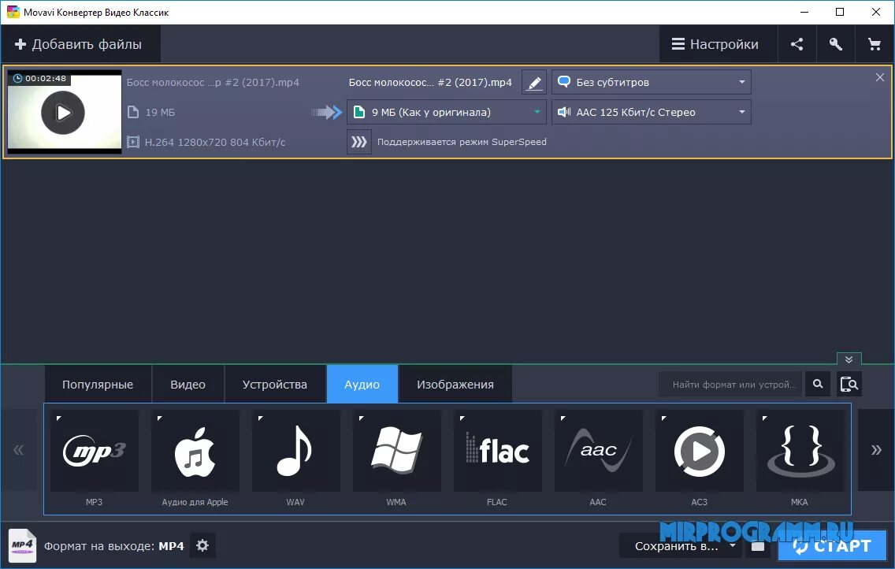The height and width of the screenshot is (569, 895).
Task: Select the AC3 format icon
Action: click(700, 450)
